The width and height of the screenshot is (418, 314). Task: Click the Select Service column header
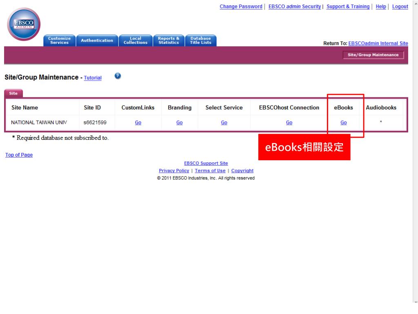[224, 108]
